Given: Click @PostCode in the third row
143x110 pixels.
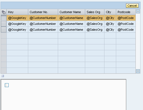Looking at the screenshot, I should coord(126,30).
